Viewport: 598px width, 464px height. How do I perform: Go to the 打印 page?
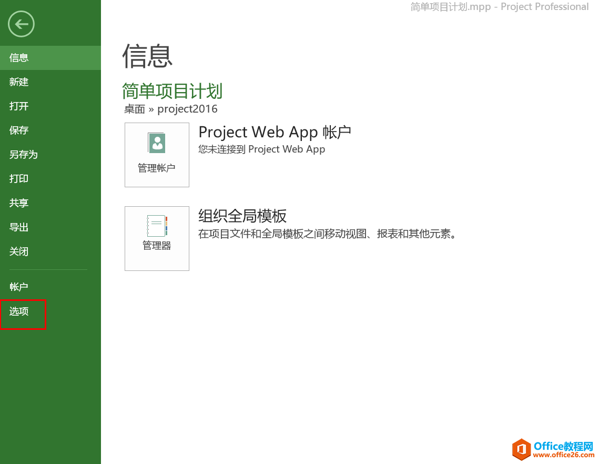coord(19,179)
